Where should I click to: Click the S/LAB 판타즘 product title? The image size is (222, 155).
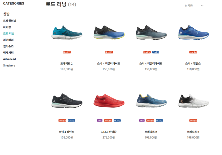108,132
